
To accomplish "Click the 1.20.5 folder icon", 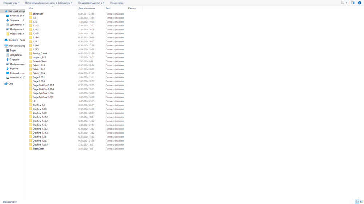I will click(31, 49).
